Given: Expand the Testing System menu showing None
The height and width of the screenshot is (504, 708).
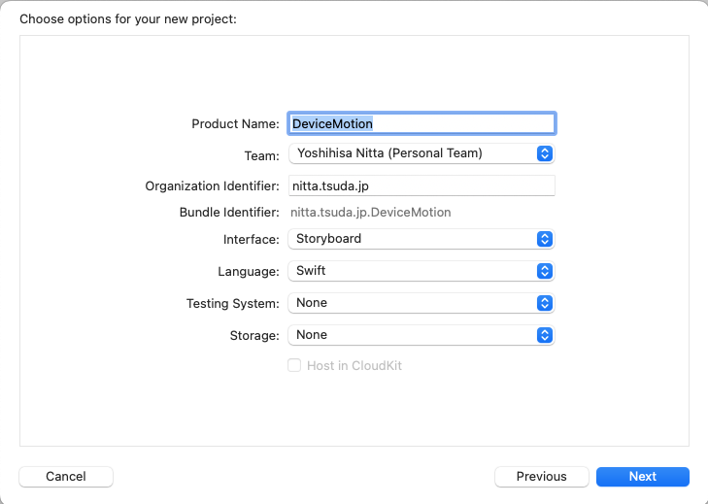Looking at the screenshot, I should 413,303.
